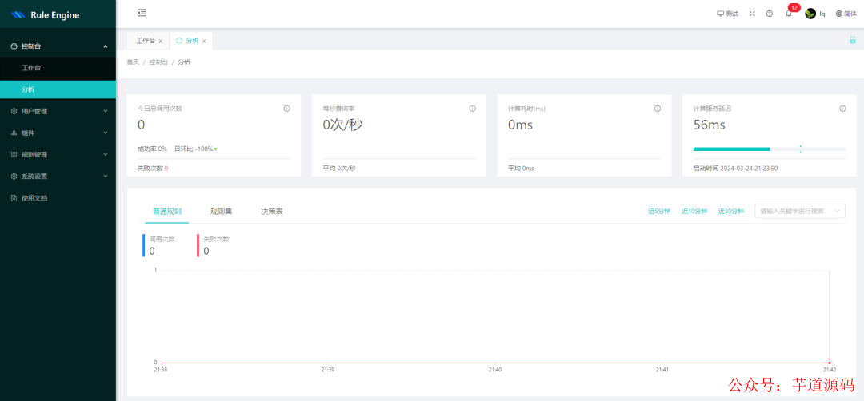This screenshot has height=401, width=864.
Task: Click 日环比 -100% text
Action: coord(196,149)
